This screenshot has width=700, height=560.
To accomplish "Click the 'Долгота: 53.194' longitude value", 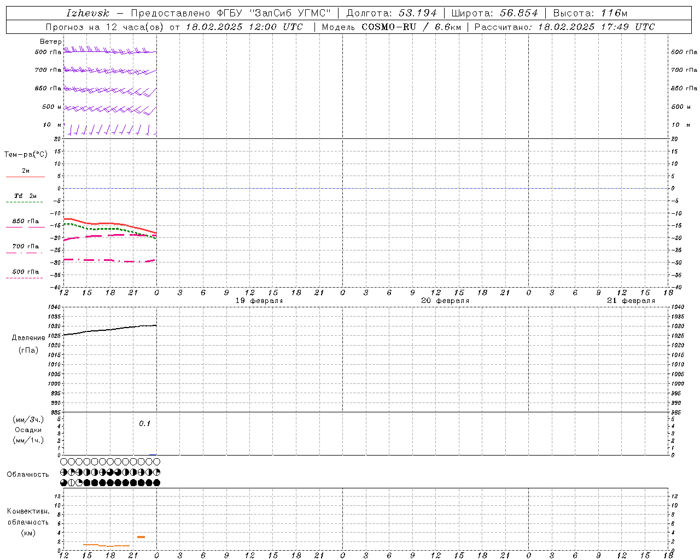I will point(392,13).
